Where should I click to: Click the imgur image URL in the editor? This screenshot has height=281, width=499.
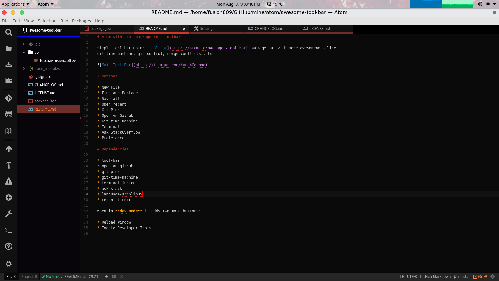point(171,65)
